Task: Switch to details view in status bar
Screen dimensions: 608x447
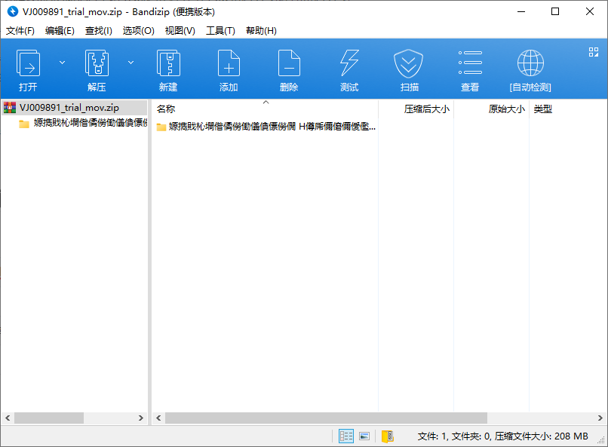Action: tap(346, 436)
